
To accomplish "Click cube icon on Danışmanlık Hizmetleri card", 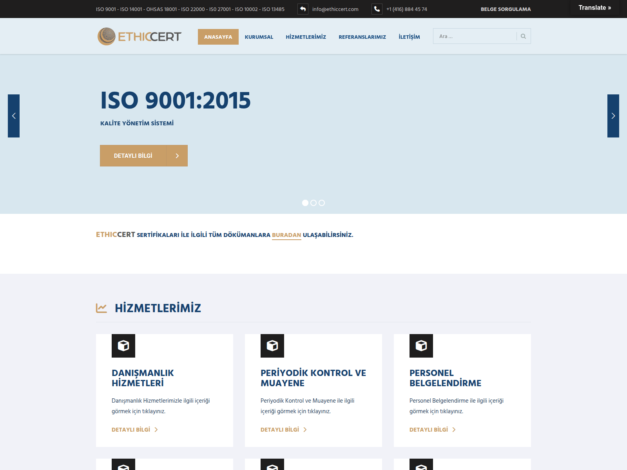I will click(x=123, y=346).
